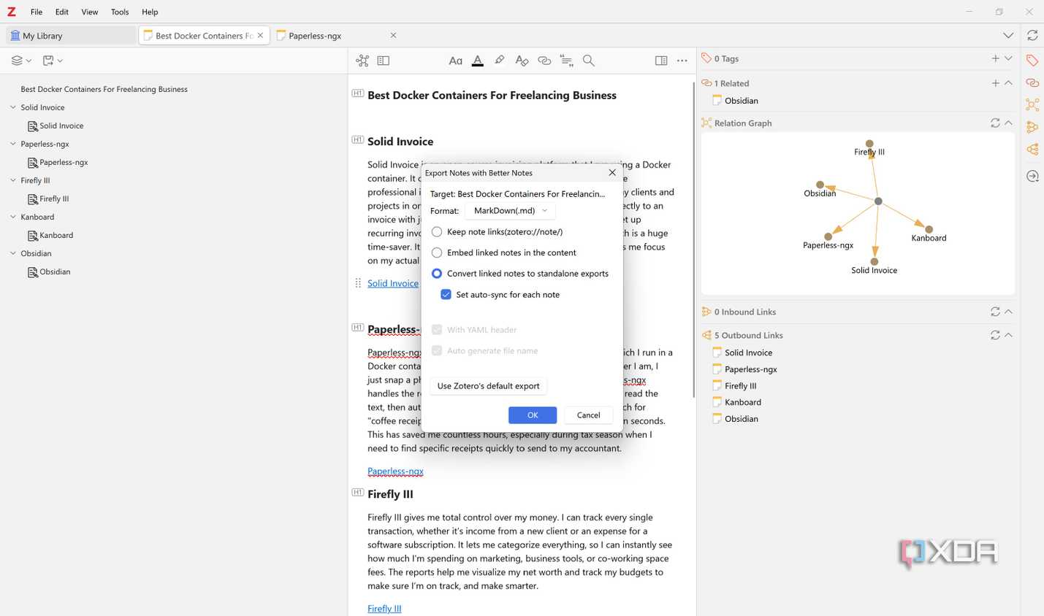Click the note editor vertical scrollbar

pos(693,239)
